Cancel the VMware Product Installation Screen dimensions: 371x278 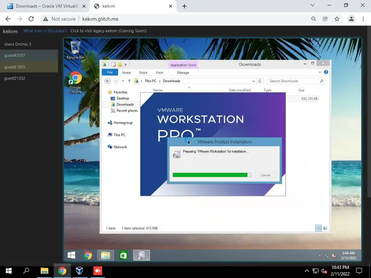point(266,175)
